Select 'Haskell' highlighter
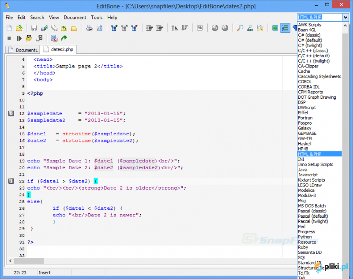353x279 pixels. (319, 144)
